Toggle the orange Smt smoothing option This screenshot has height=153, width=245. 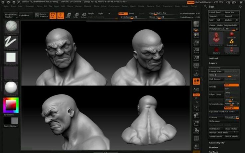tap(231, 85)
